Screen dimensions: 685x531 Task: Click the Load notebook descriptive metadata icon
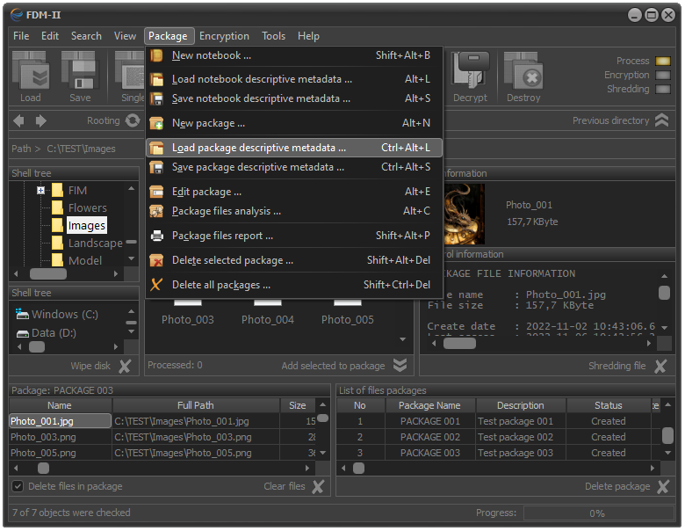[x=156, y=79]
